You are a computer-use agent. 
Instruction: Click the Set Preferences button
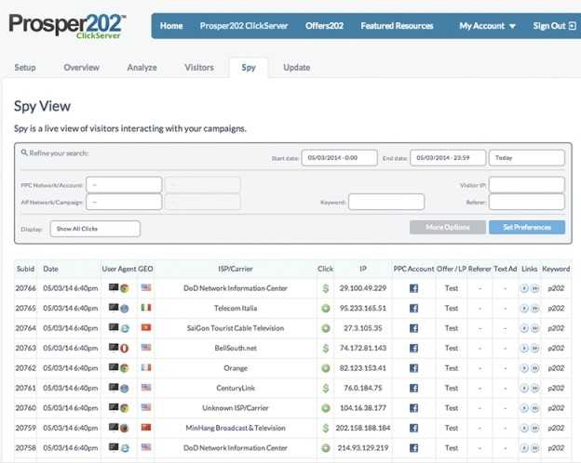(527, 227)
